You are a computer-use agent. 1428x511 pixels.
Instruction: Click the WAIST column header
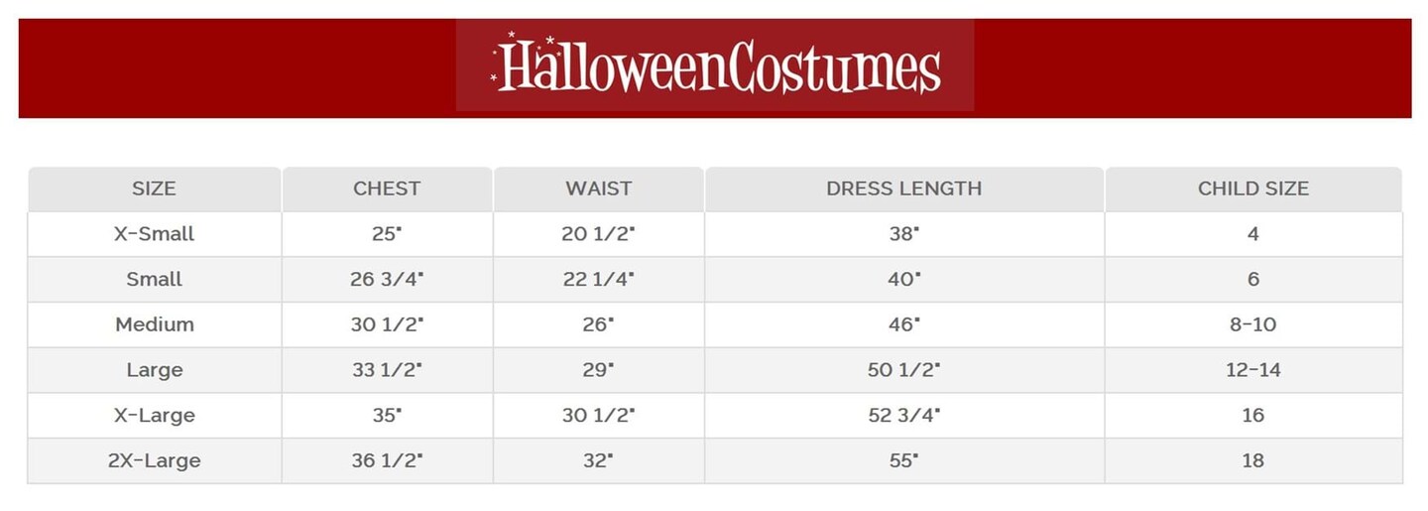(598, 189)
